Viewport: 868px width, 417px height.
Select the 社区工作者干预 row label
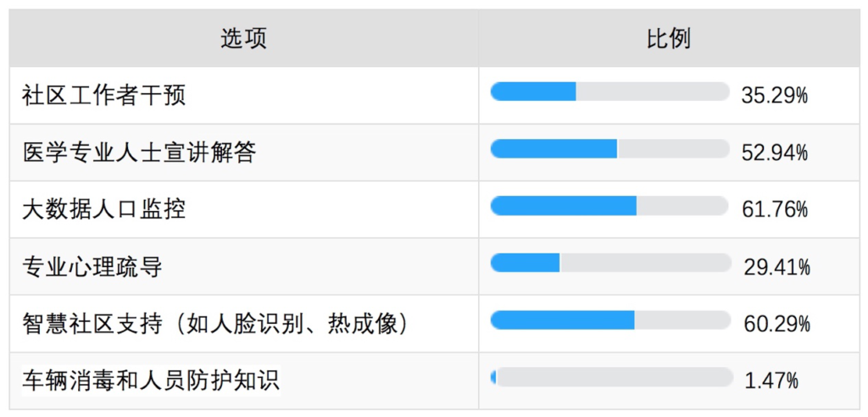[x=104, y=96]
